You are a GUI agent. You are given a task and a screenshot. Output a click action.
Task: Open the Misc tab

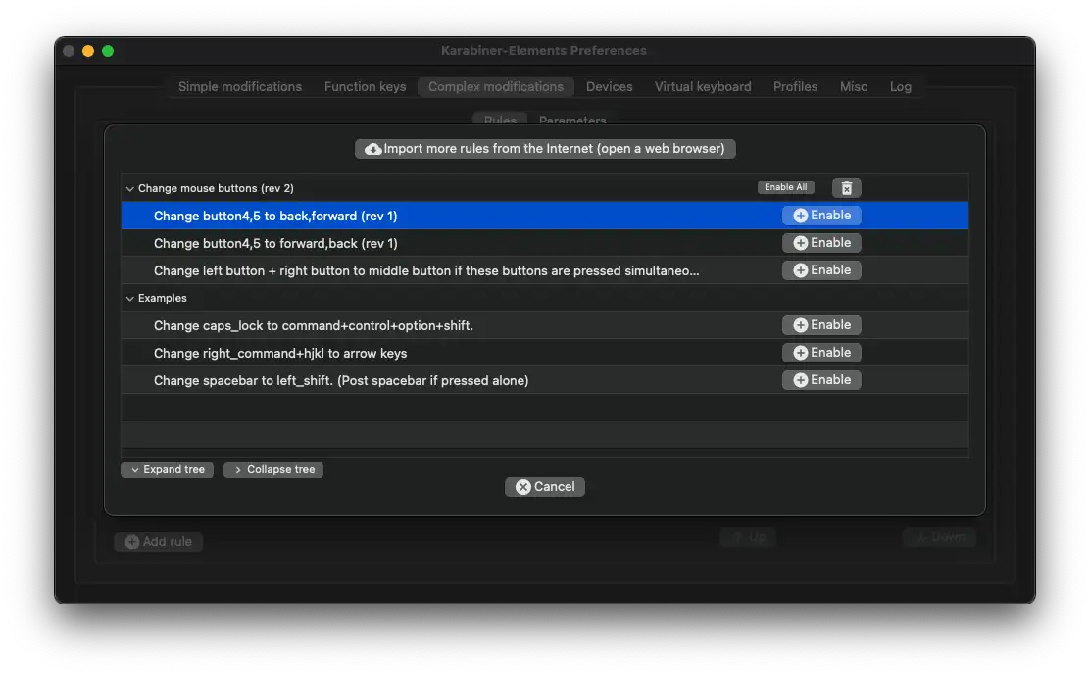854,87
